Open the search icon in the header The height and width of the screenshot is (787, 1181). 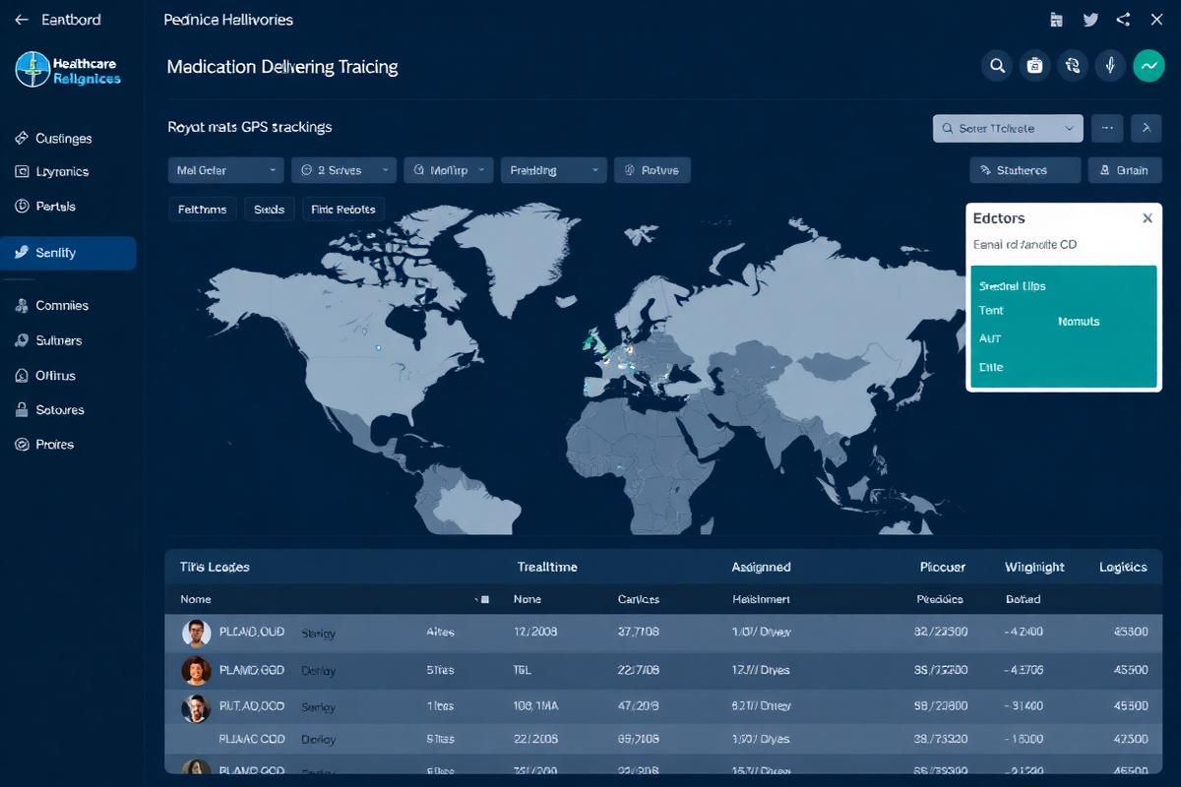(x=996, y=65)
